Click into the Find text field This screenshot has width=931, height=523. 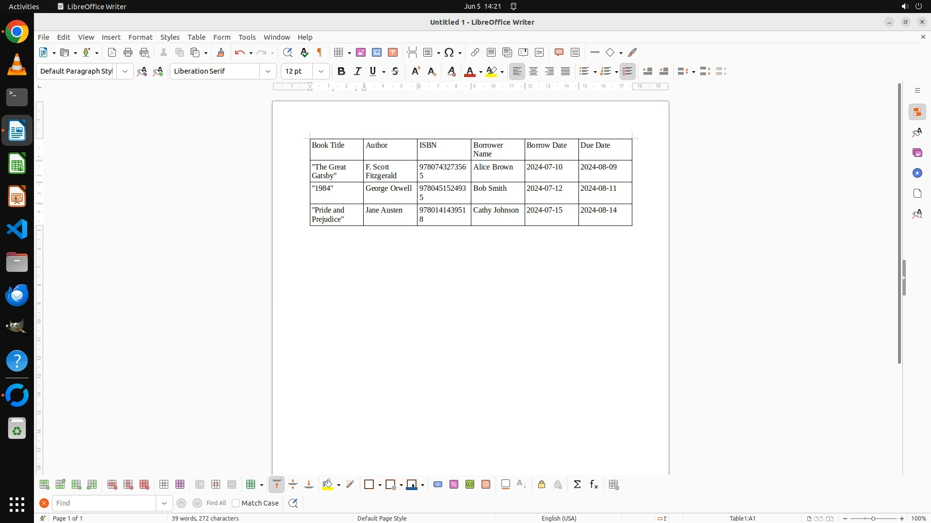pos(104,503)
